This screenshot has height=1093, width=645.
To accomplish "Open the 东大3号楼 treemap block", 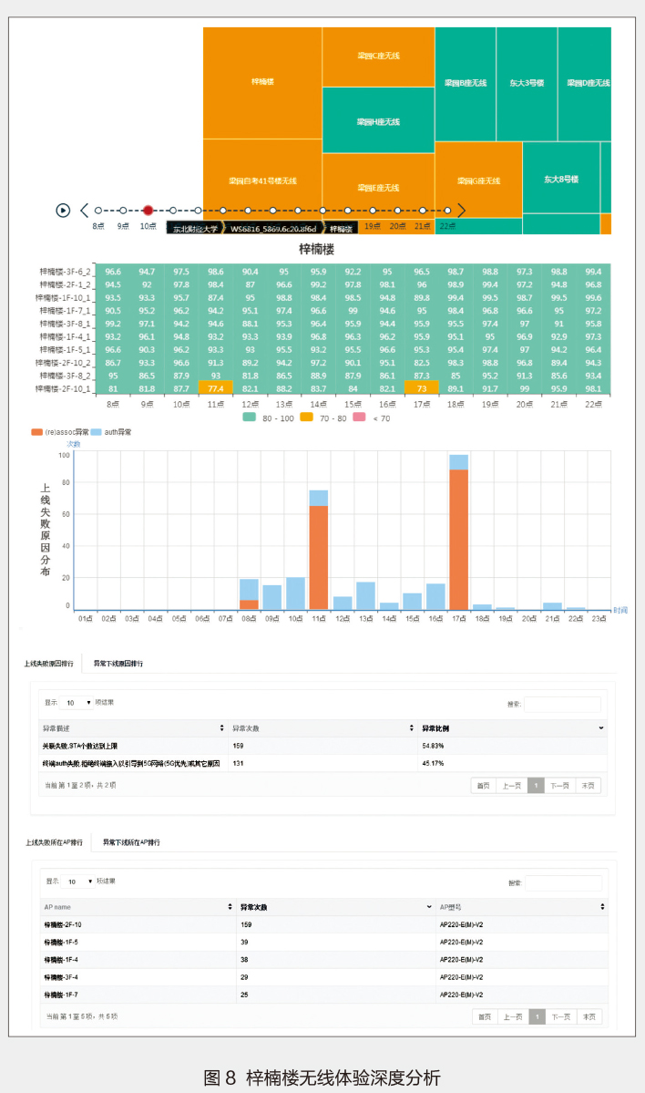I will coord(527,84).
